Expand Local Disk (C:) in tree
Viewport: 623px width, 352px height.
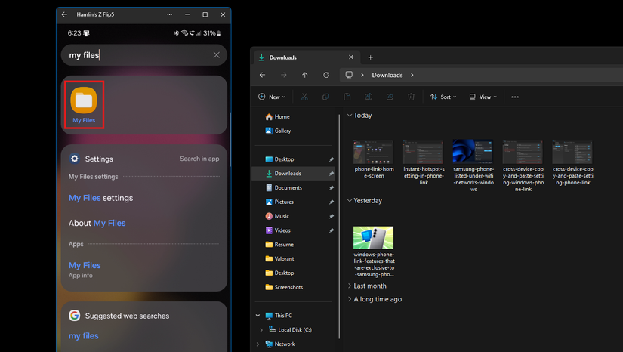(x=261, y=330)
